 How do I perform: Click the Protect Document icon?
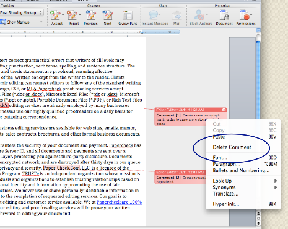(x=224, y=15)
